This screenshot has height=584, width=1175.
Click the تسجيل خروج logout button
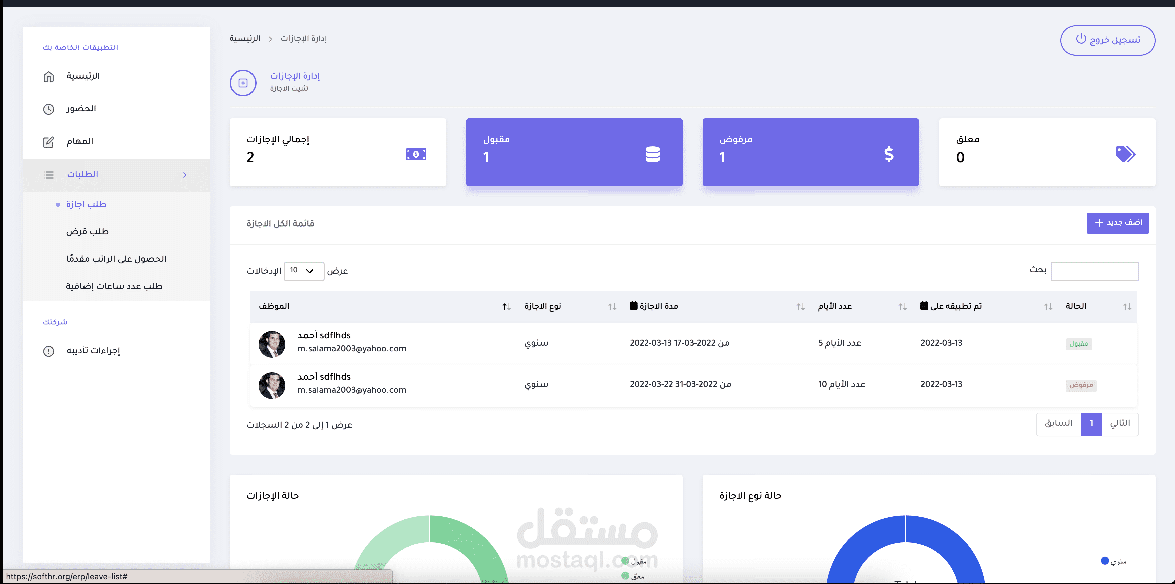point(1107,40)
